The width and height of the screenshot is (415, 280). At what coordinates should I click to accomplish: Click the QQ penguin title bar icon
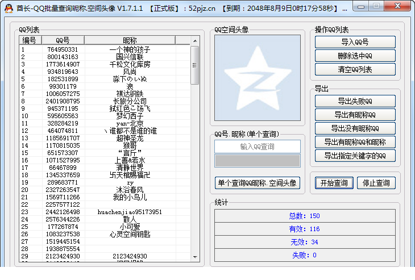tap(9, 9)
